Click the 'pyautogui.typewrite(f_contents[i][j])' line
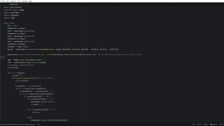The width and height of the screenshot is (224, 126). coord(49,120)
